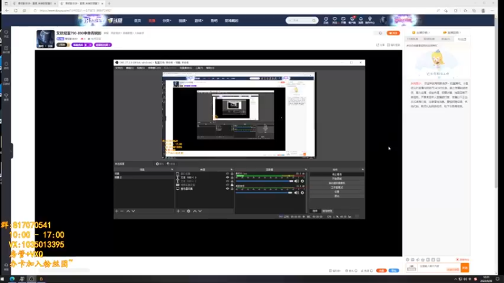Expand the 游戏 dropdown in Douyu nav

[x=198, y=21]
